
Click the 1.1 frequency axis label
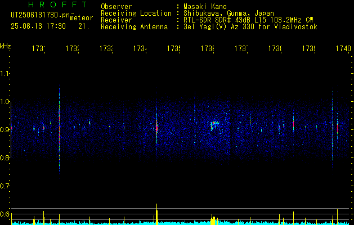coord(5,74)
